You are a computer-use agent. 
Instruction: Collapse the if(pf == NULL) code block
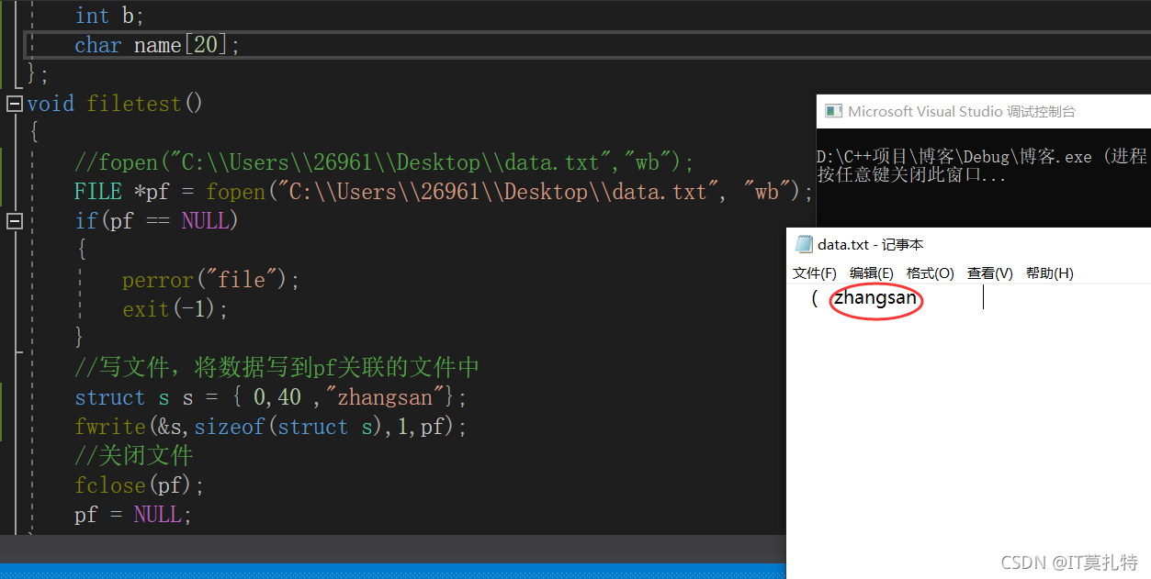(x=14, y=221)
